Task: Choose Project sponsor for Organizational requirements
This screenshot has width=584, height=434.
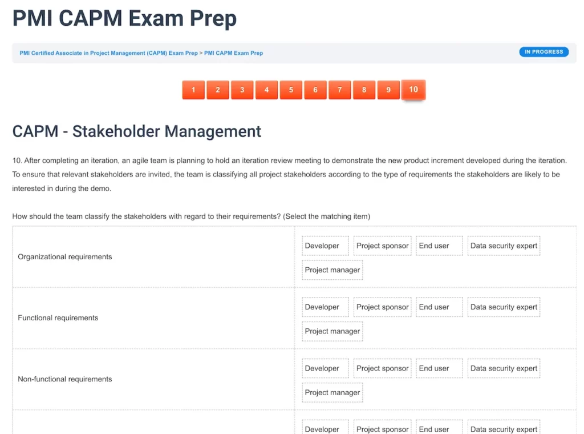Action: click(x=382, y=246)
